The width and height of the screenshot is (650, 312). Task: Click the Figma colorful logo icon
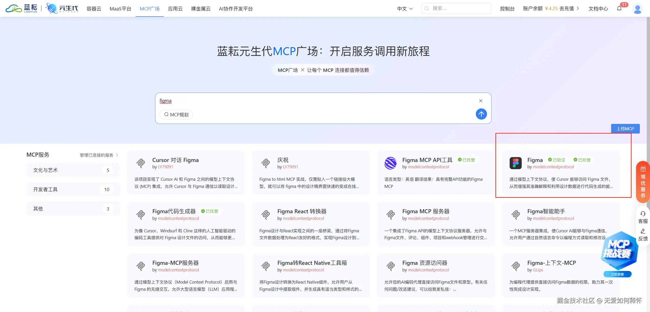click(x=515, y=163)
